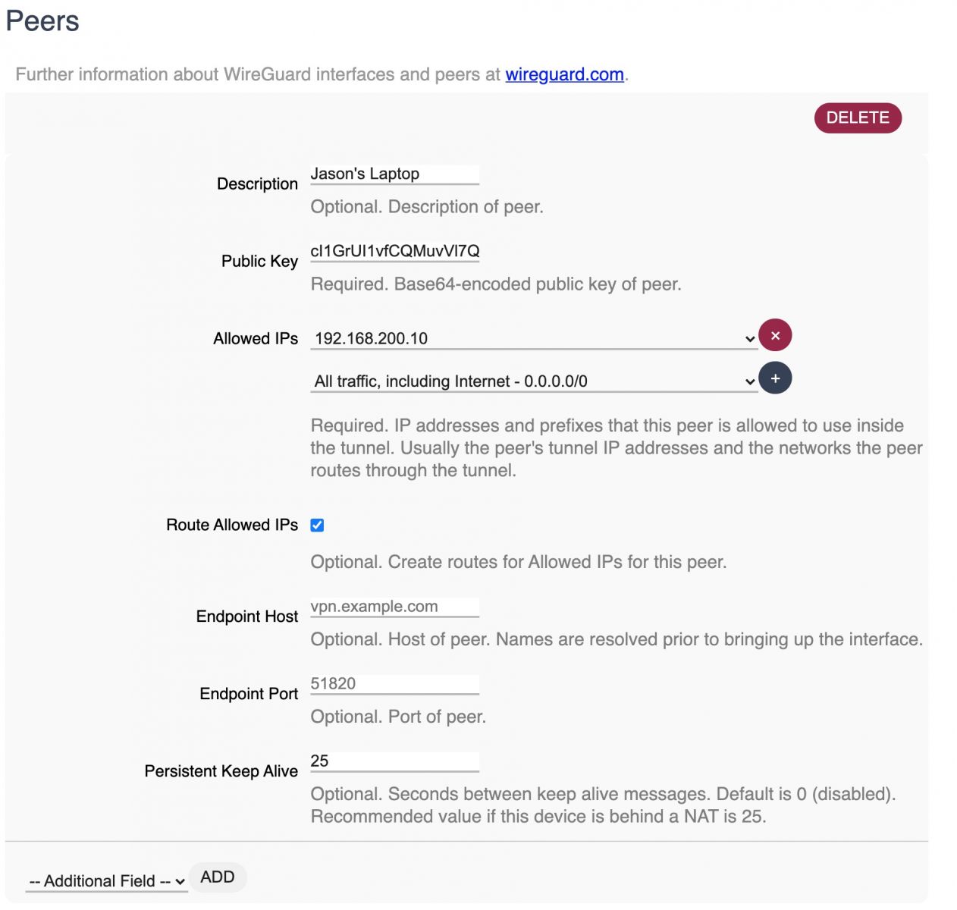Focus the Description input field
957x910 pixels.
click(394, 174)
